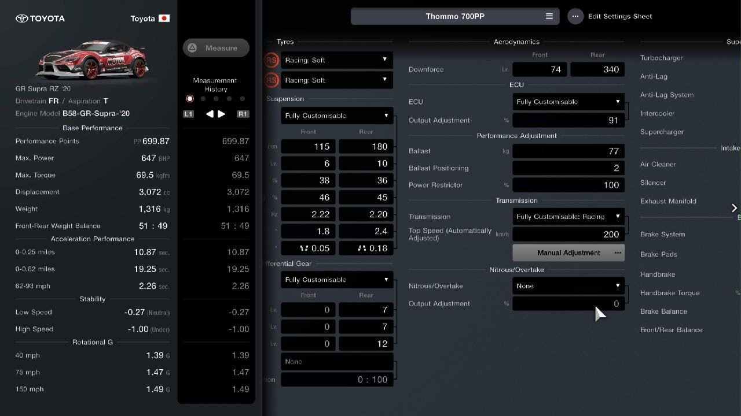The width and height of the screenshot is (741, 416).
Task: Open the Thommo 700PP settings sheet selector
Action: coord(455,16)
